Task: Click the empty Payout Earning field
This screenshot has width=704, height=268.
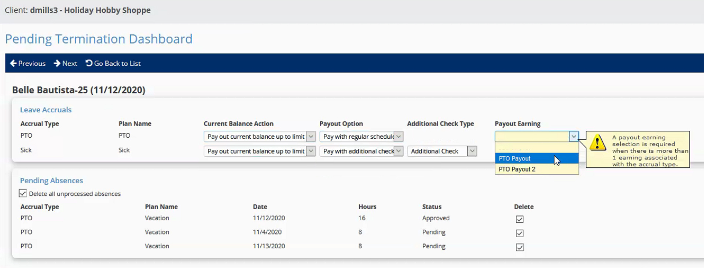Action: [532, 137]
